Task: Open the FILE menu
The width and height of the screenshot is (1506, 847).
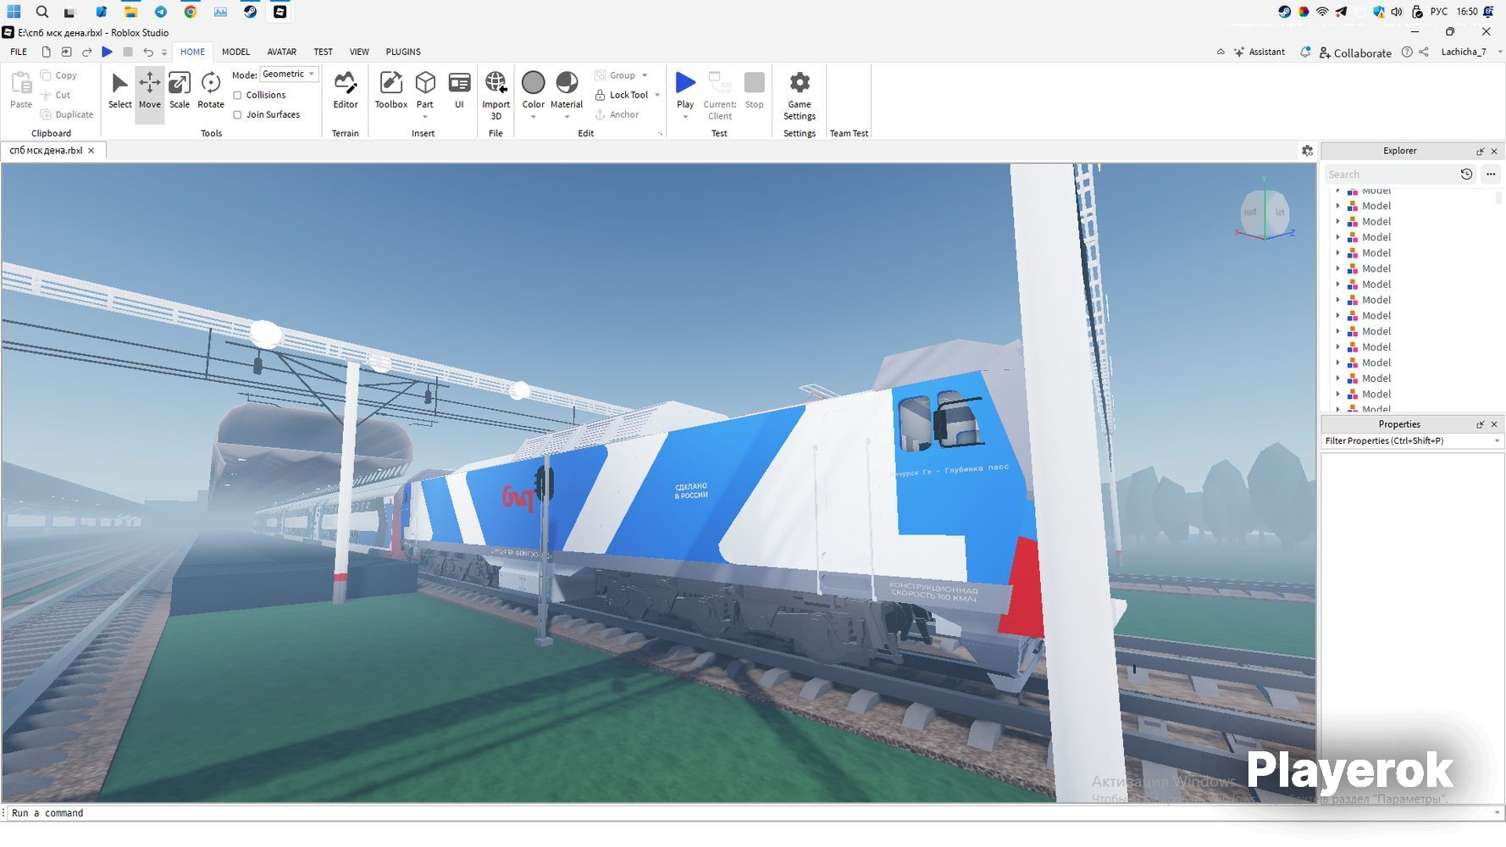Action: point(19,52)
